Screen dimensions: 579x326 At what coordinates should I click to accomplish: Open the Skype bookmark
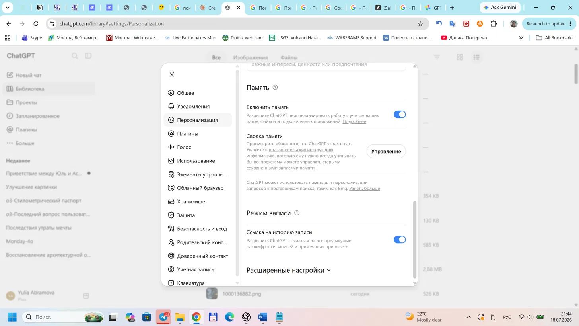(x=32, y=38)
